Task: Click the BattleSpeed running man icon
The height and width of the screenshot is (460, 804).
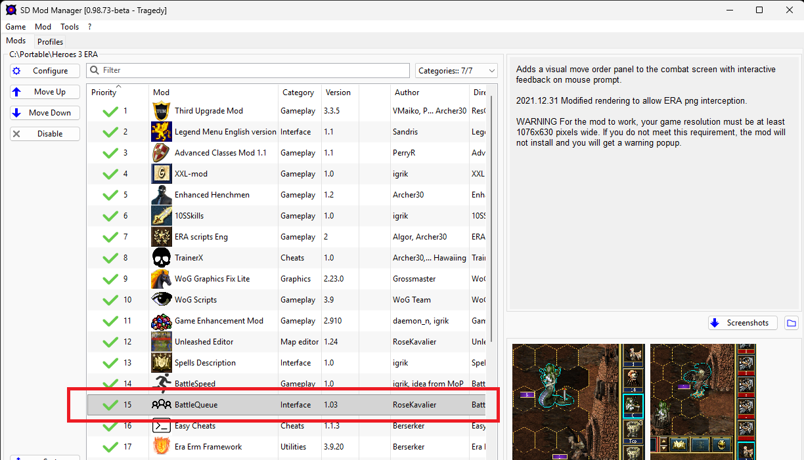Action: tap(162, 384)
